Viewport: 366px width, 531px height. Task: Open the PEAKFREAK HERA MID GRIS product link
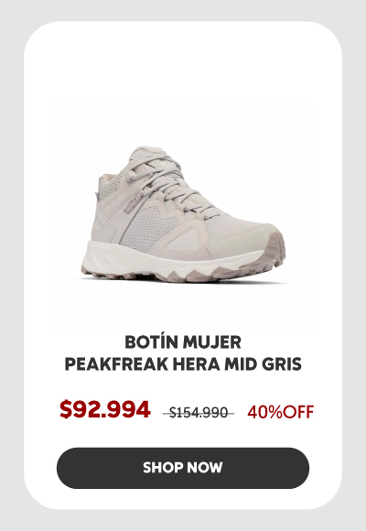(183, 364)
